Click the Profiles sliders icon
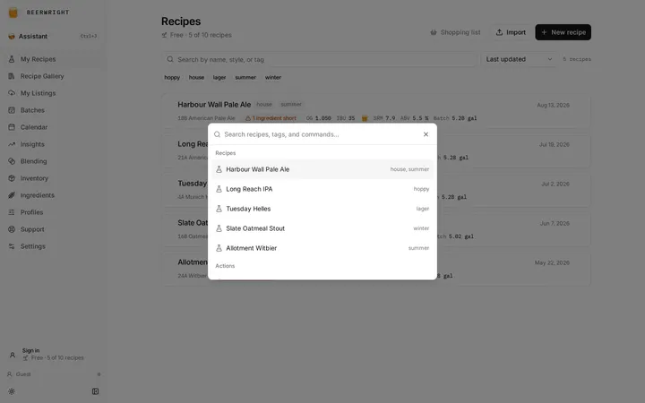The height and width of the screenshot is (403, 645). (12, 212)
